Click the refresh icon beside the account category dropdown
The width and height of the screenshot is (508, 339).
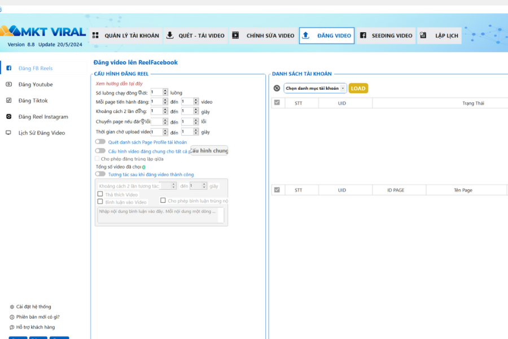pyautogui.click(x=277, y=88)
